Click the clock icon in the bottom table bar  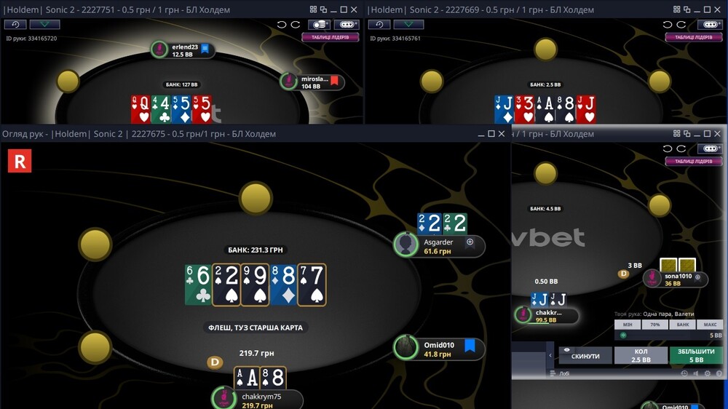tap(684, 373)
